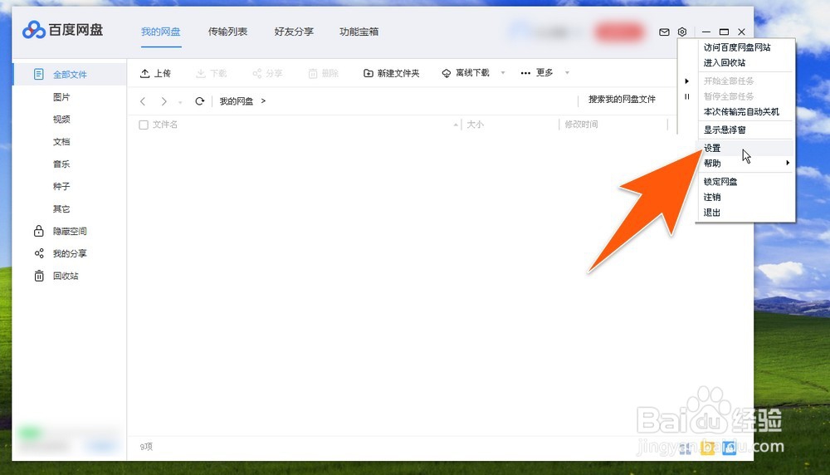Click the 更多 button

(x=537, y=72)
